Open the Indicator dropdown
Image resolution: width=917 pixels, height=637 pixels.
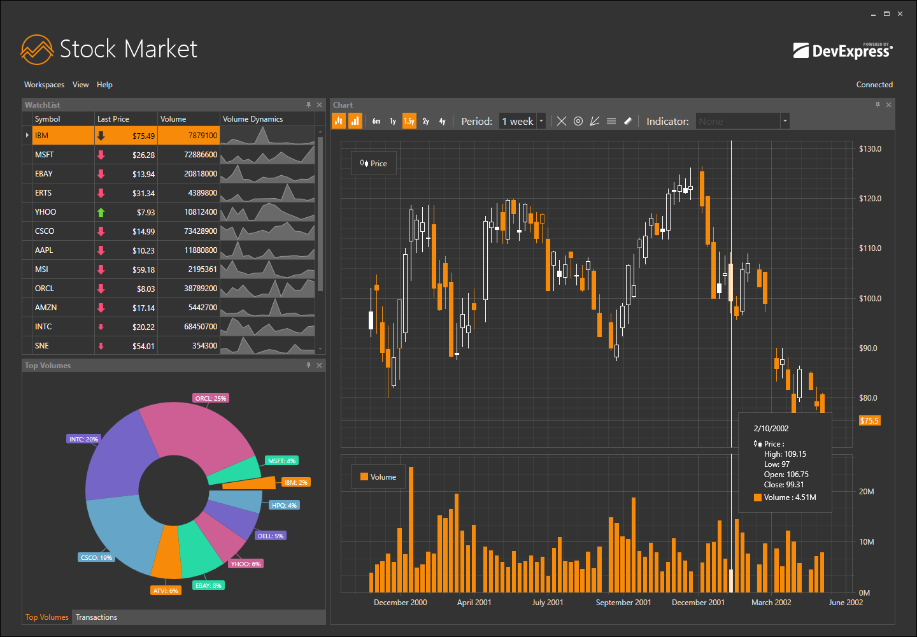click(785, 120)
